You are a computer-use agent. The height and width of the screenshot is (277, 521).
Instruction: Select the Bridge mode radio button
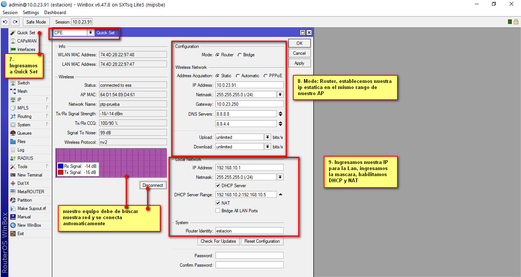pyautogui.click(x=240, y=55)
